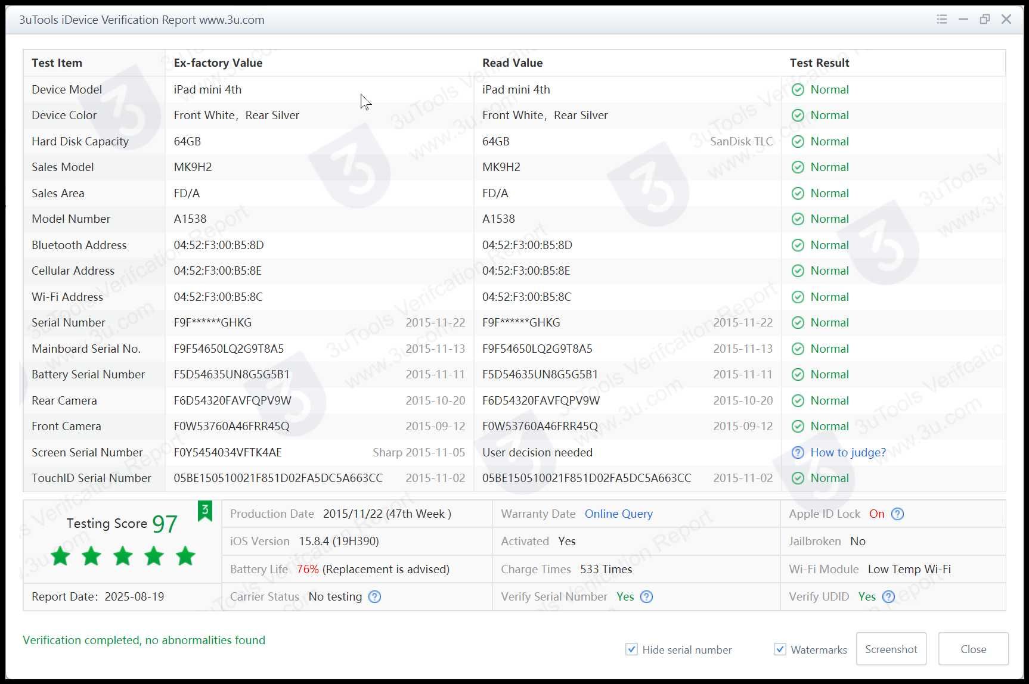This screenshot has width=1029, height=684.
Task: Open the list menu icon in title bar
Action: [x=941, y=19]
